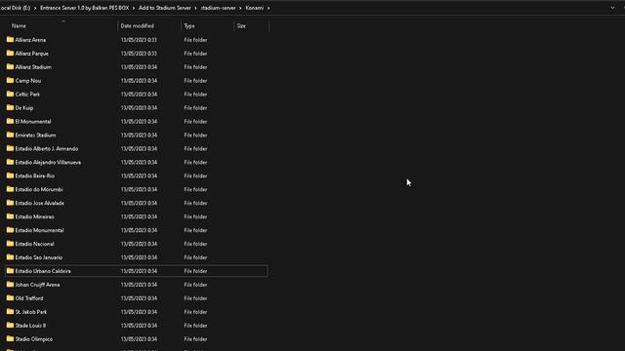Viewport: 625px width, 351px height.
Task: Expand chevron after Local Disk (E:)
Action: (x=35, y=8)
